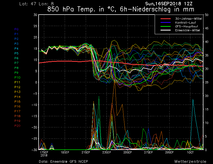The height and width of the screenshot is (164, 213).
Task: Click the 25SEP x-axis label
Action: tap(128, 152)
